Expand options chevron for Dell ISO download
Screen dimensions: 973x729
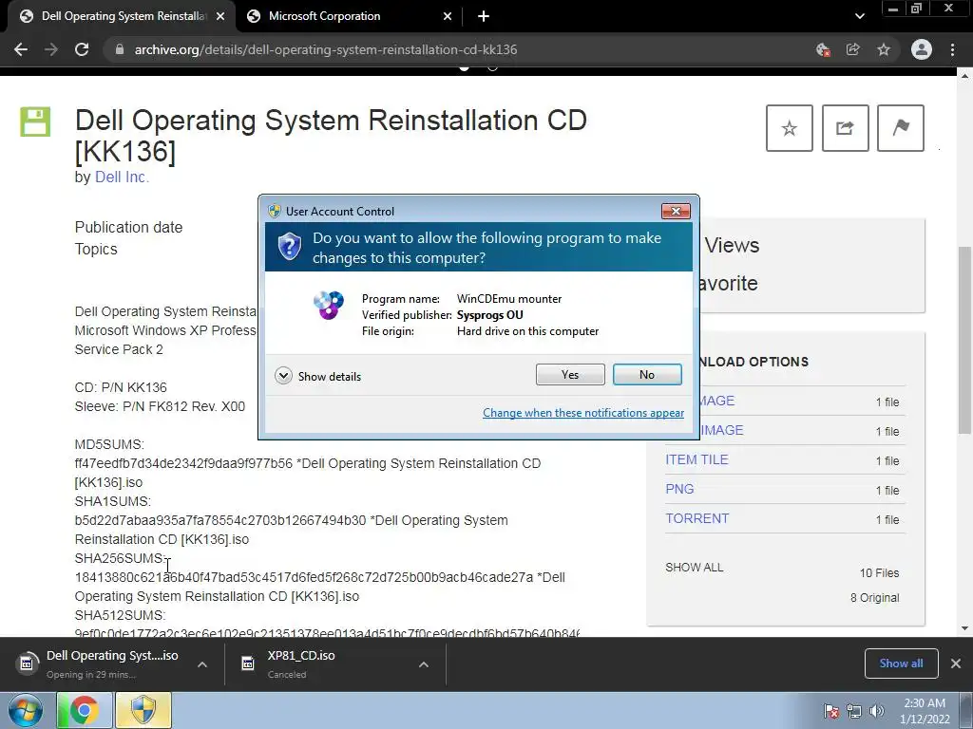coord(202,664)
